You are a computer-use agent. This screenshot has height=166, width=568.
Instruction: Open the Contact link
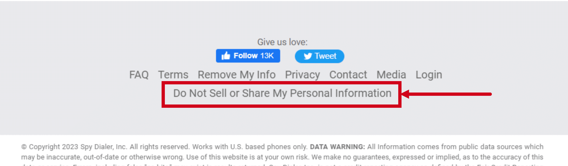click(348, 75)
